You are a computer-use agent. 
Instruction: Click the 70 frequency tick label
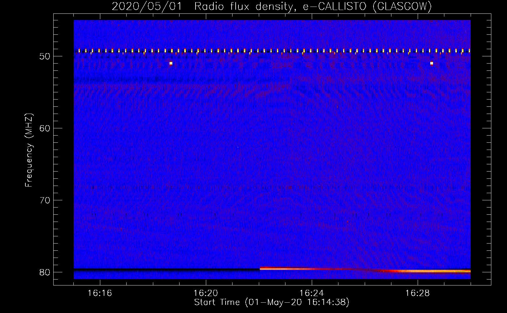click(45, 200)
